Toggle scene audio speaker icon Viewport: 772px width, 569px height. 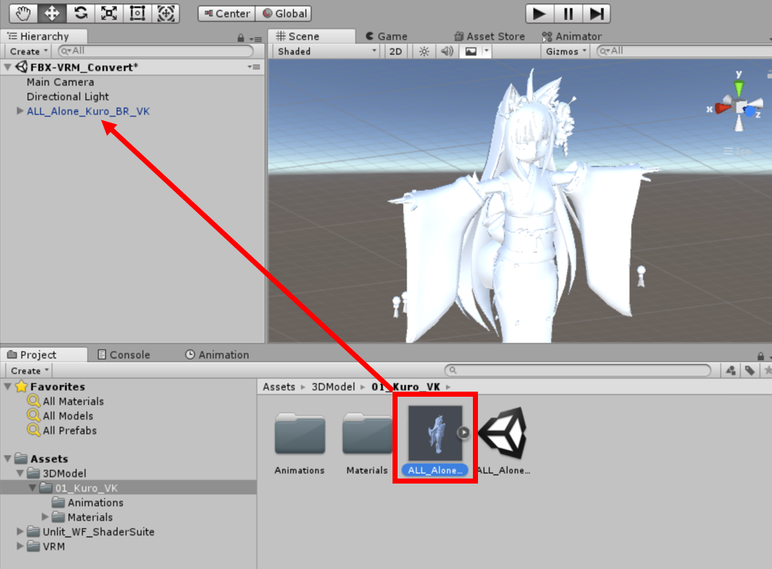click(x=447, y=51)
